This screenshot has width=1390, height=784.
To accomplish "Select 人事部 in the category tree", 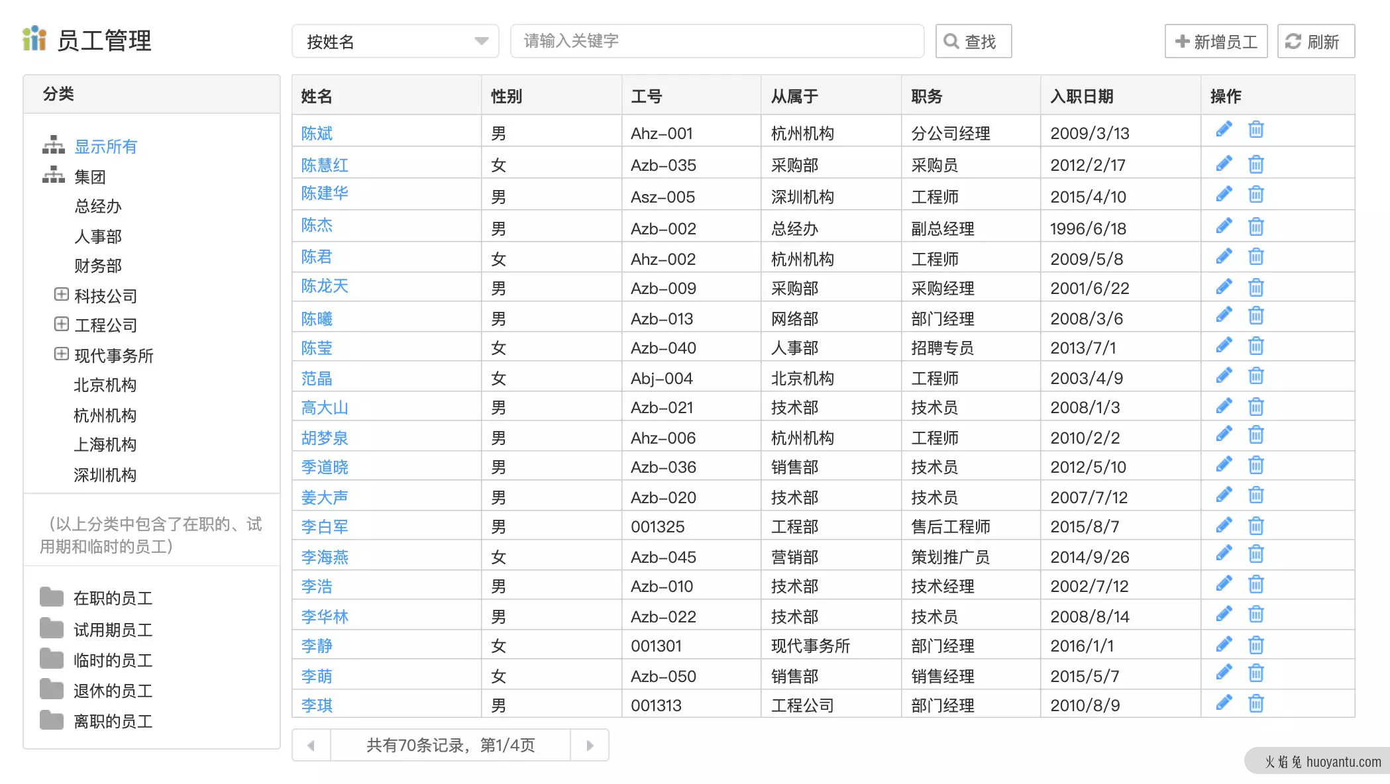I will click(98, 236).
